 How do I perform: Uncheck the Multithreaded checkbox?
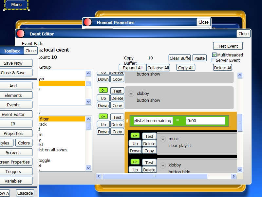coord(215,55)
